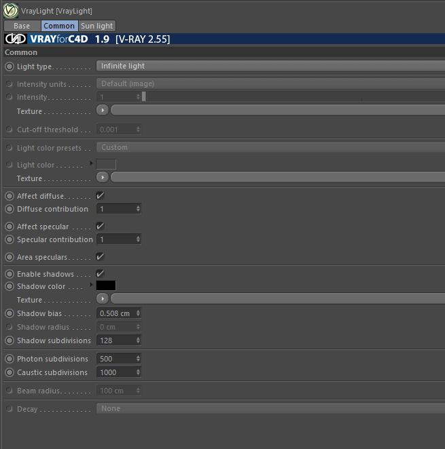Click the Caustic subdivisions value field
This screenshot has width=445, height=449.
tap(118, 372)
